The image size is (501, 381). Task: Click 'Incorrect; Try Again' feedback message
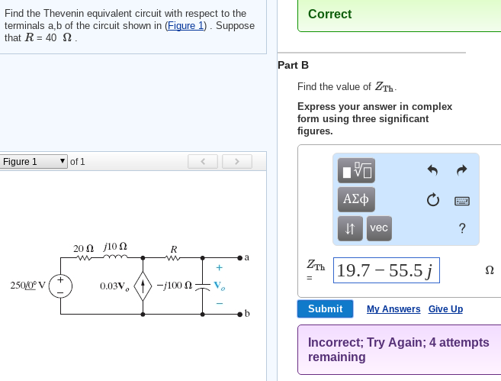tap(398, 350)
